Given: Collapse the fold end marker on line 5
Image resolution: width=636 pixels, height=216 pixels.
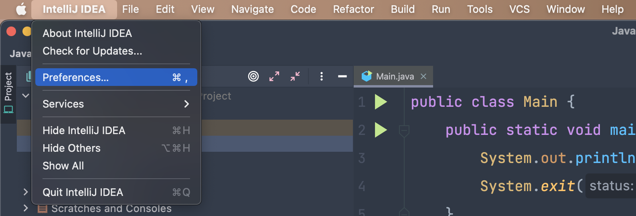Looking at the screenshot, I should [x=404, y=212].
